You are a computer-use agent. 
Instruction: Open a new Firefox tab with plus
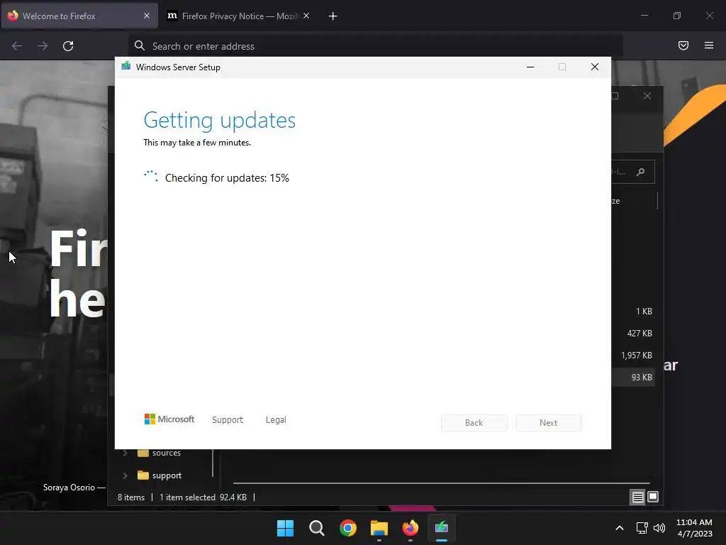[333, 16]
